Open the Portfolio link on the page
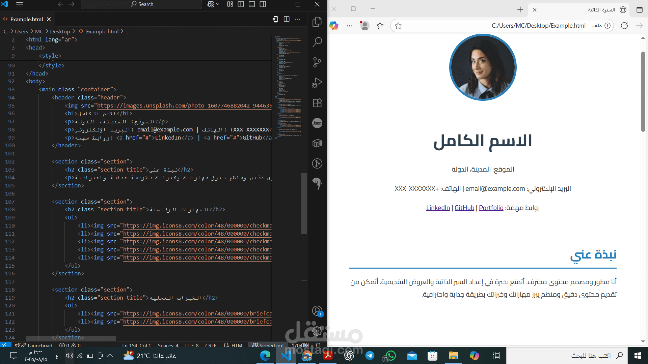The height and width of the screenshot is (364, 648). (491, 208)
